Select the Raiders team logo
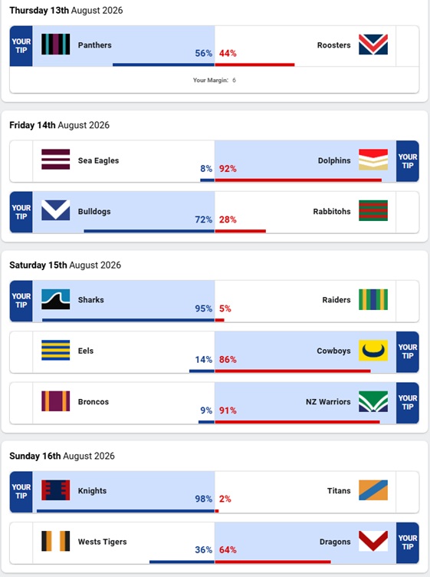 click(x=373, y=299)
